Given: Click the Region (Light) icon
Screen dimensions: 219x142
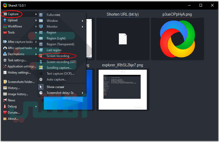Looking at the screenshot, I should pos(41,38).
